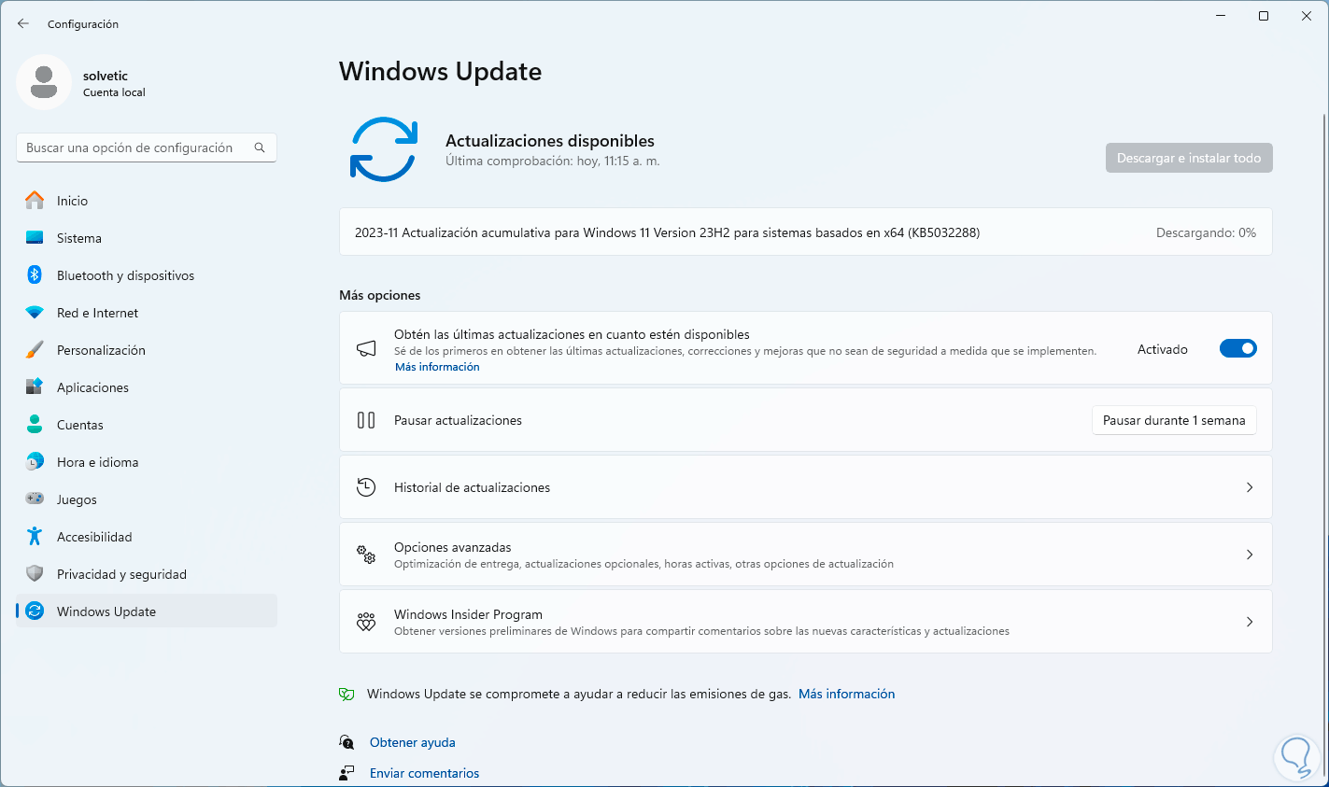Click the Accesibilidad figure icon
The height and width of the screenshot is (787, 1329).
tap(35, 537)
